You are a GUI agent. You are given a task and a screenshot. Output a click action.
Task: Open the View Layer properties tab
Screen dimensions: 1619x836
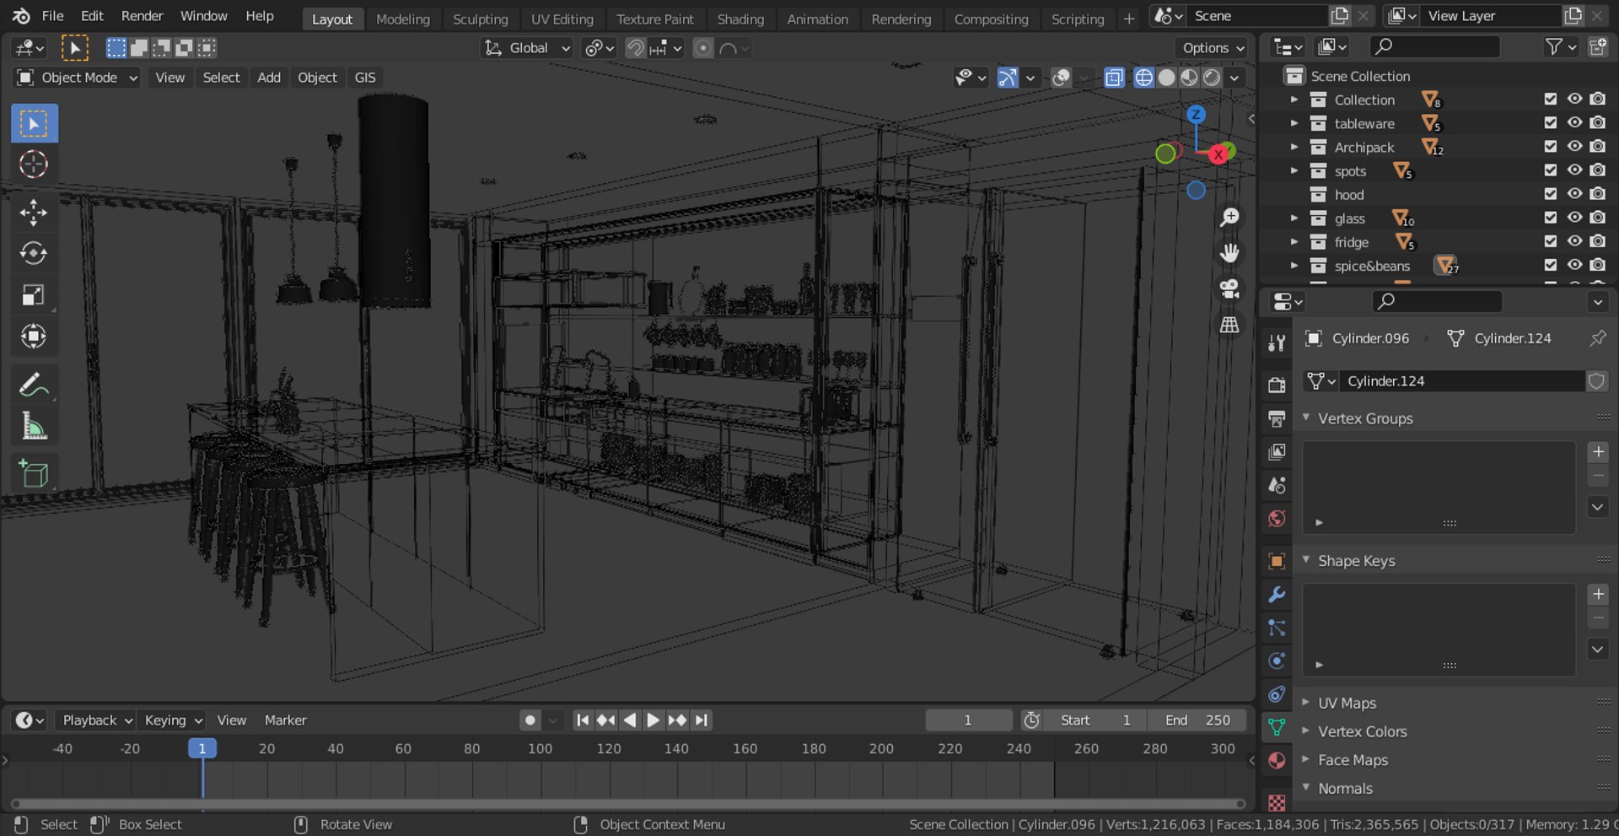tap(1277, 452)
